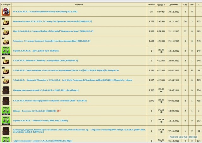Viewport: 202px width, 143px height.
Task: Sort by the Лич leechers column header
Action: click(x=192, y=5)
